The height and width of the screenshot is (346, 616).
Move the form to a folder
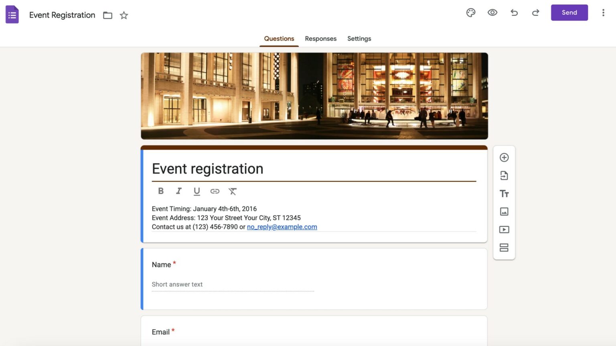point(107,15)
